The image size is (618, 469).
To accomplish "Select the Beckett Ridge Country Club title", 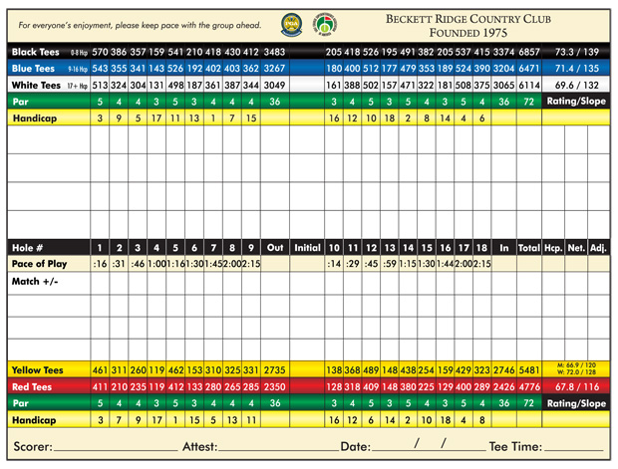I will [468, 19].
